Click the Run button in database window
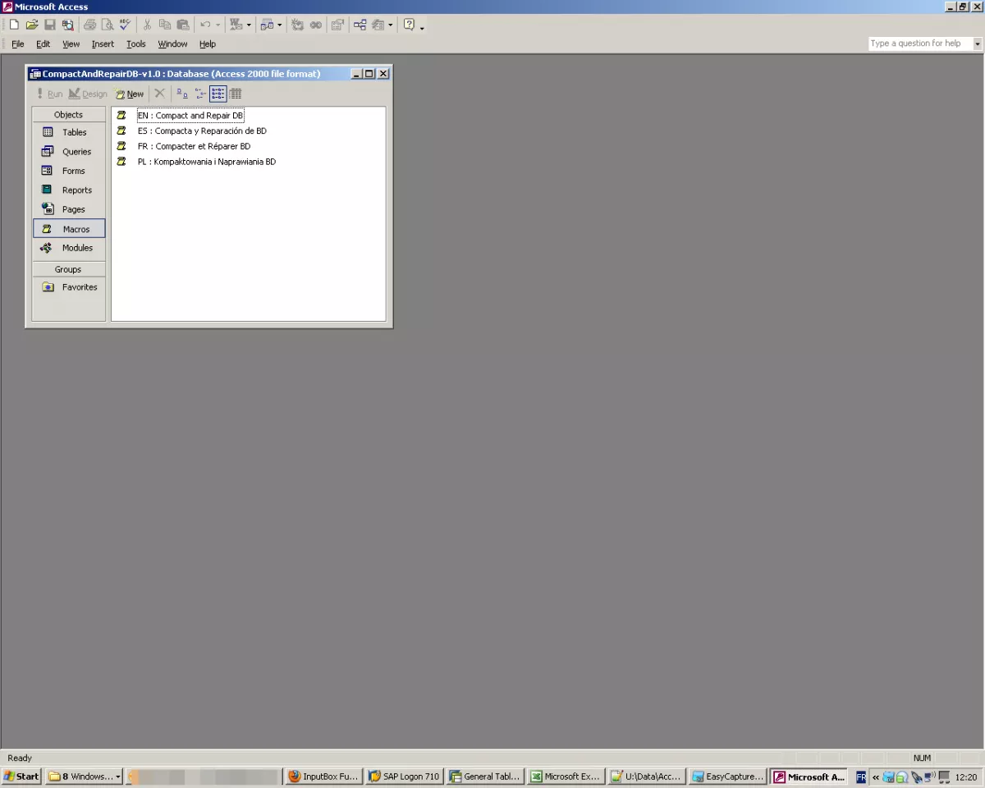The height and width of the screenshot is (788, 985). [x=48, y=94]
